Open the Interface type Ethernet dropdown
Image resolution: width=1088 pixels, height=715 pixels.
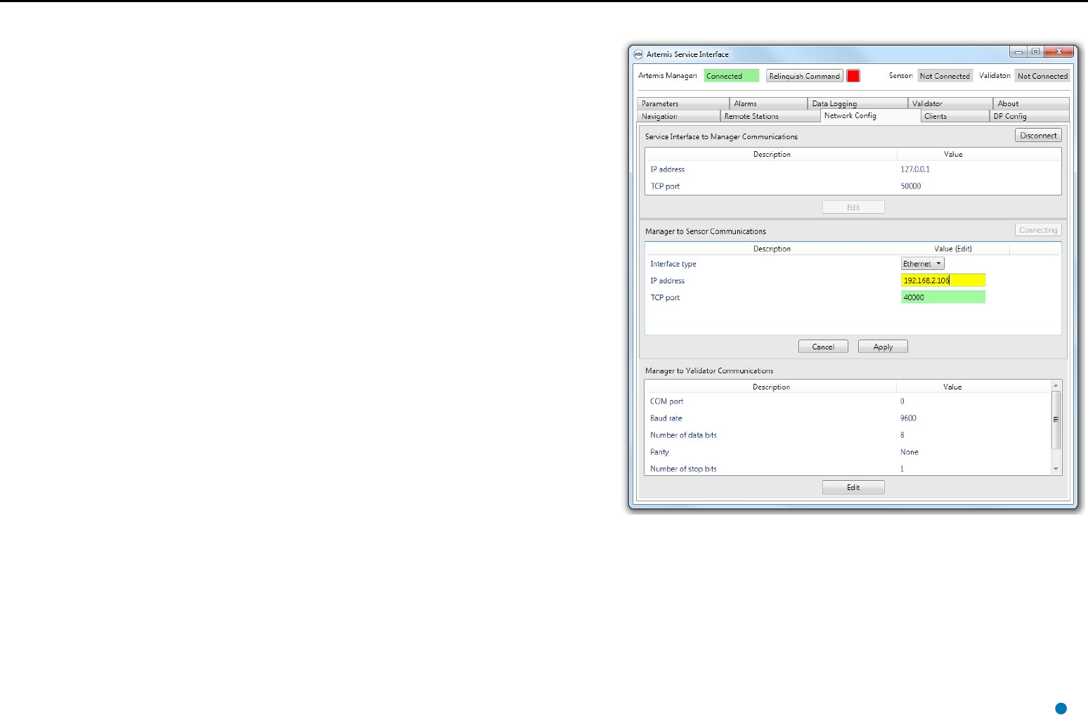[922, 264]
